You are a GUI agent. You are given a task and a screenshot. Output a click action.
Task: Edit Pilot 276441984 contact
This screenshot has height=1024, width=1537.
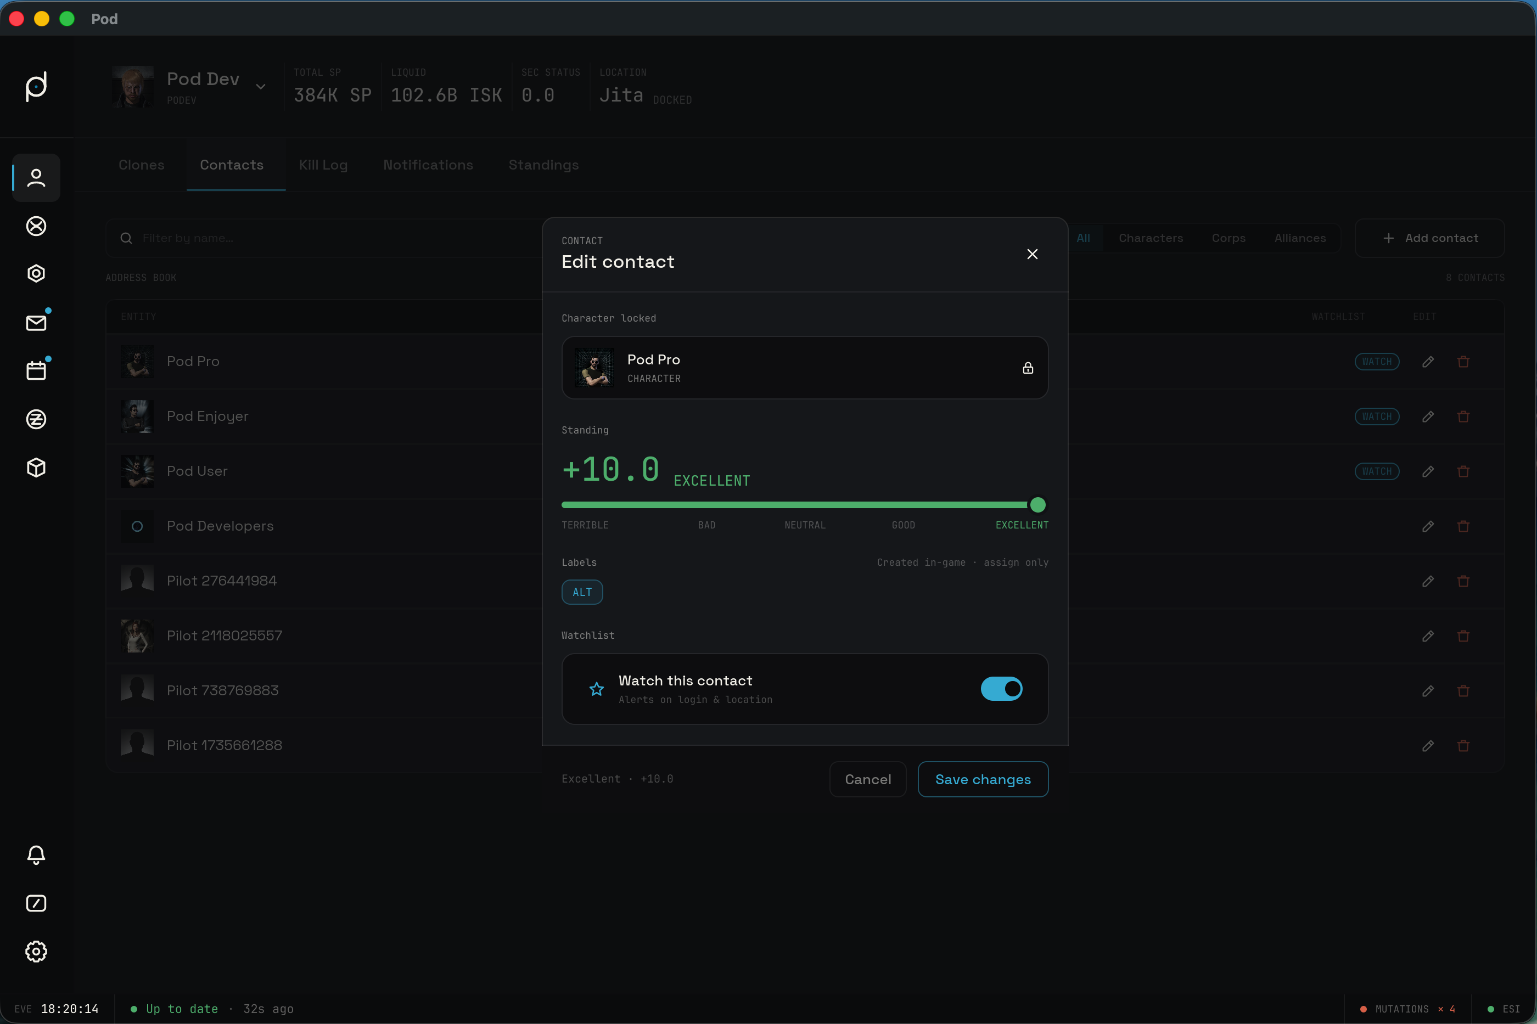click(1428, 581)
